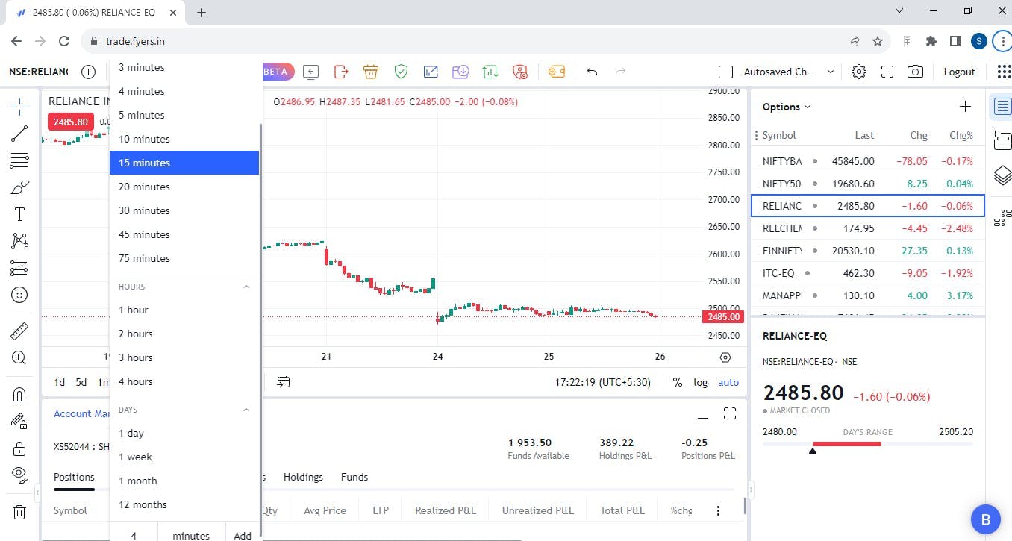Click the blue chart popout icon
This screenshot has width=1012, height=541.
tap(431, 72)
